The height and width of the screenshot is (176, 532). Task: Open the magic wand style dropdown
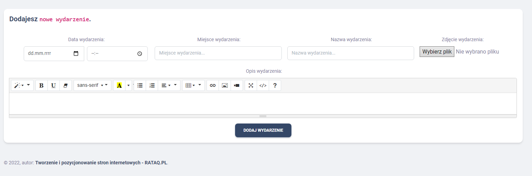coord(22,85)
